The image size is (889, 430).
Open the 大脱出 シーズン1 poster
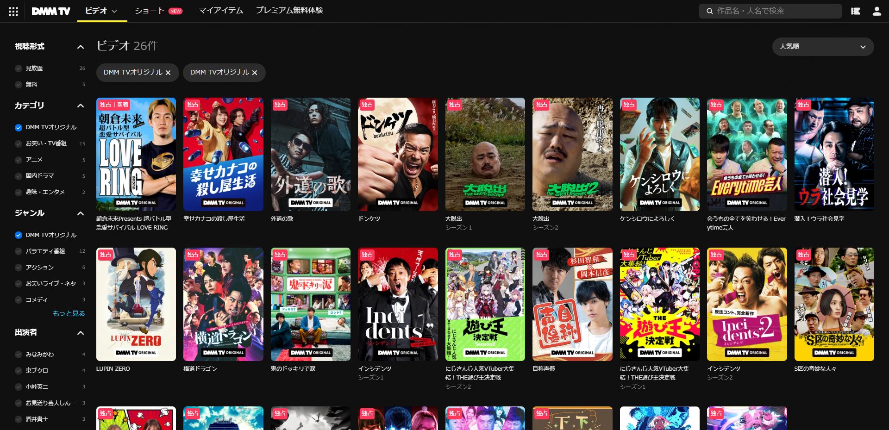tap(485, 155)
